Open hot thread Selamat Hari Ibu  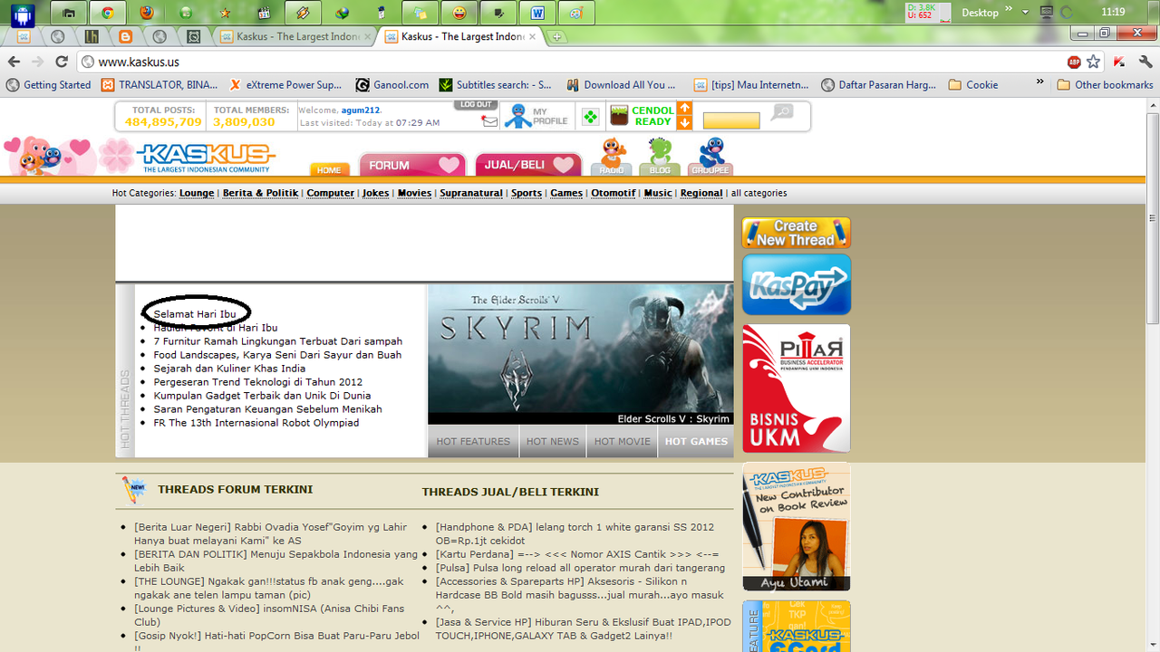pos(195,314)
